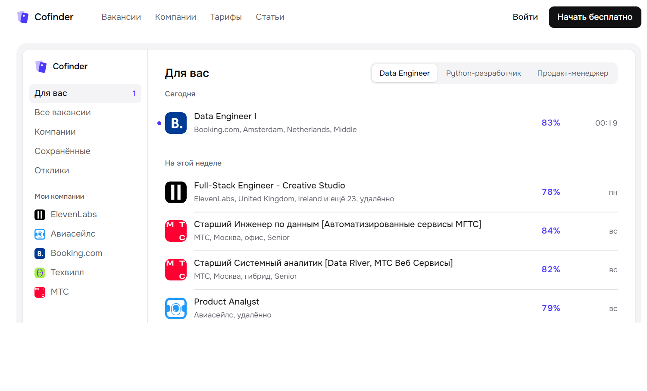Click the Войти link
Viewport: 647px width, 391px height.
[525, 17]
